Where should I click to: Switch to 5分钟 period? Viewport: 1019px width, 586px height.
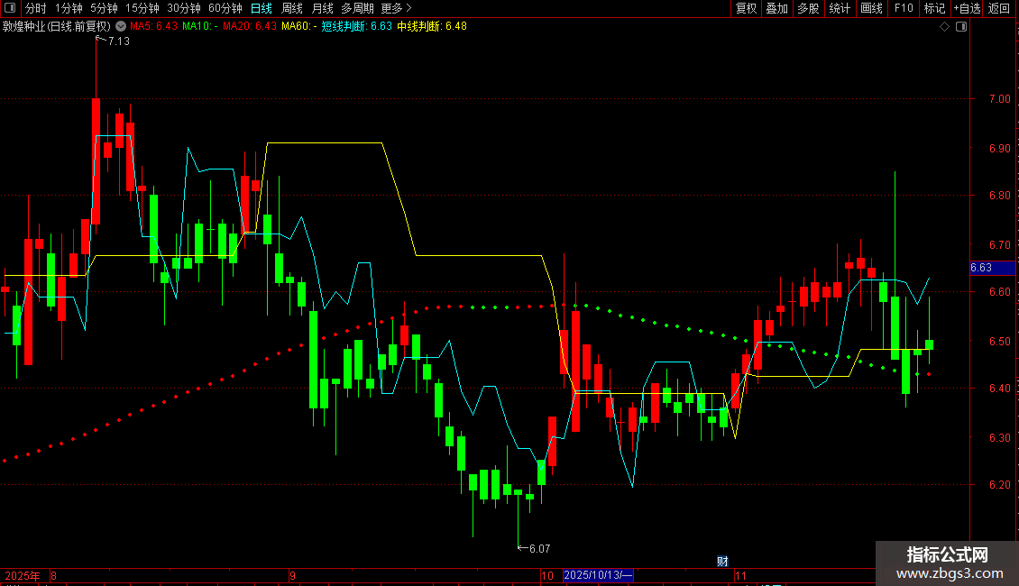104,8
